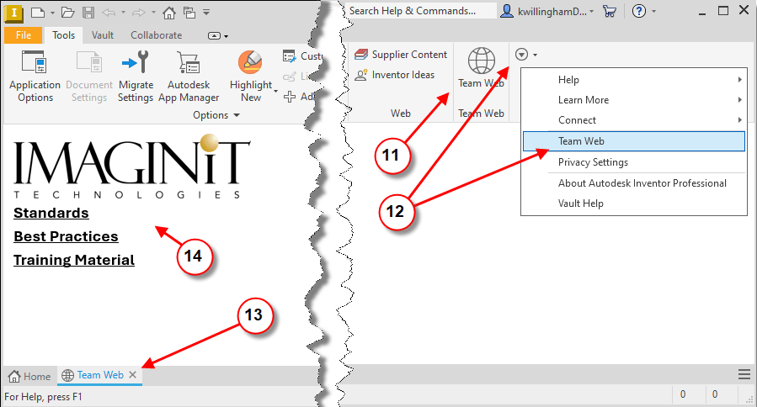Expand the Help question mark dropdown arrow
The image size is (757, 407).
pyautogui.click(x=653, y=11)
